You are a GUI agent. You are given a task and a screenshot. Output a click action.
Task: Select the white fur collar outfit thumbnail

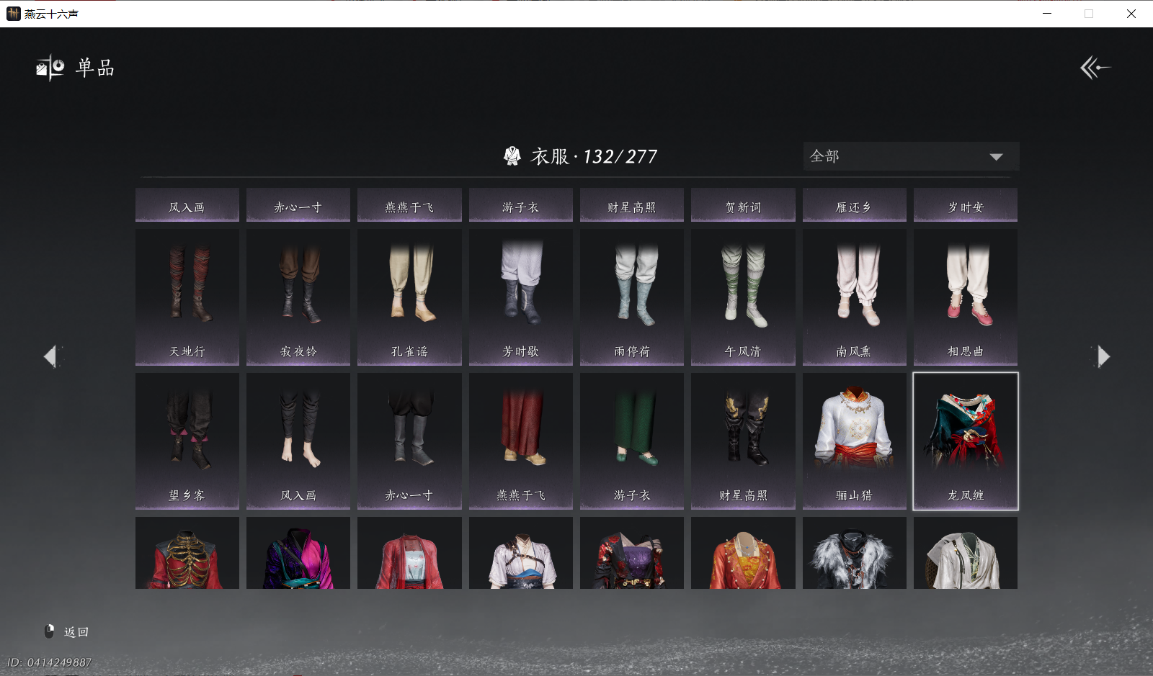pos(854,553)
